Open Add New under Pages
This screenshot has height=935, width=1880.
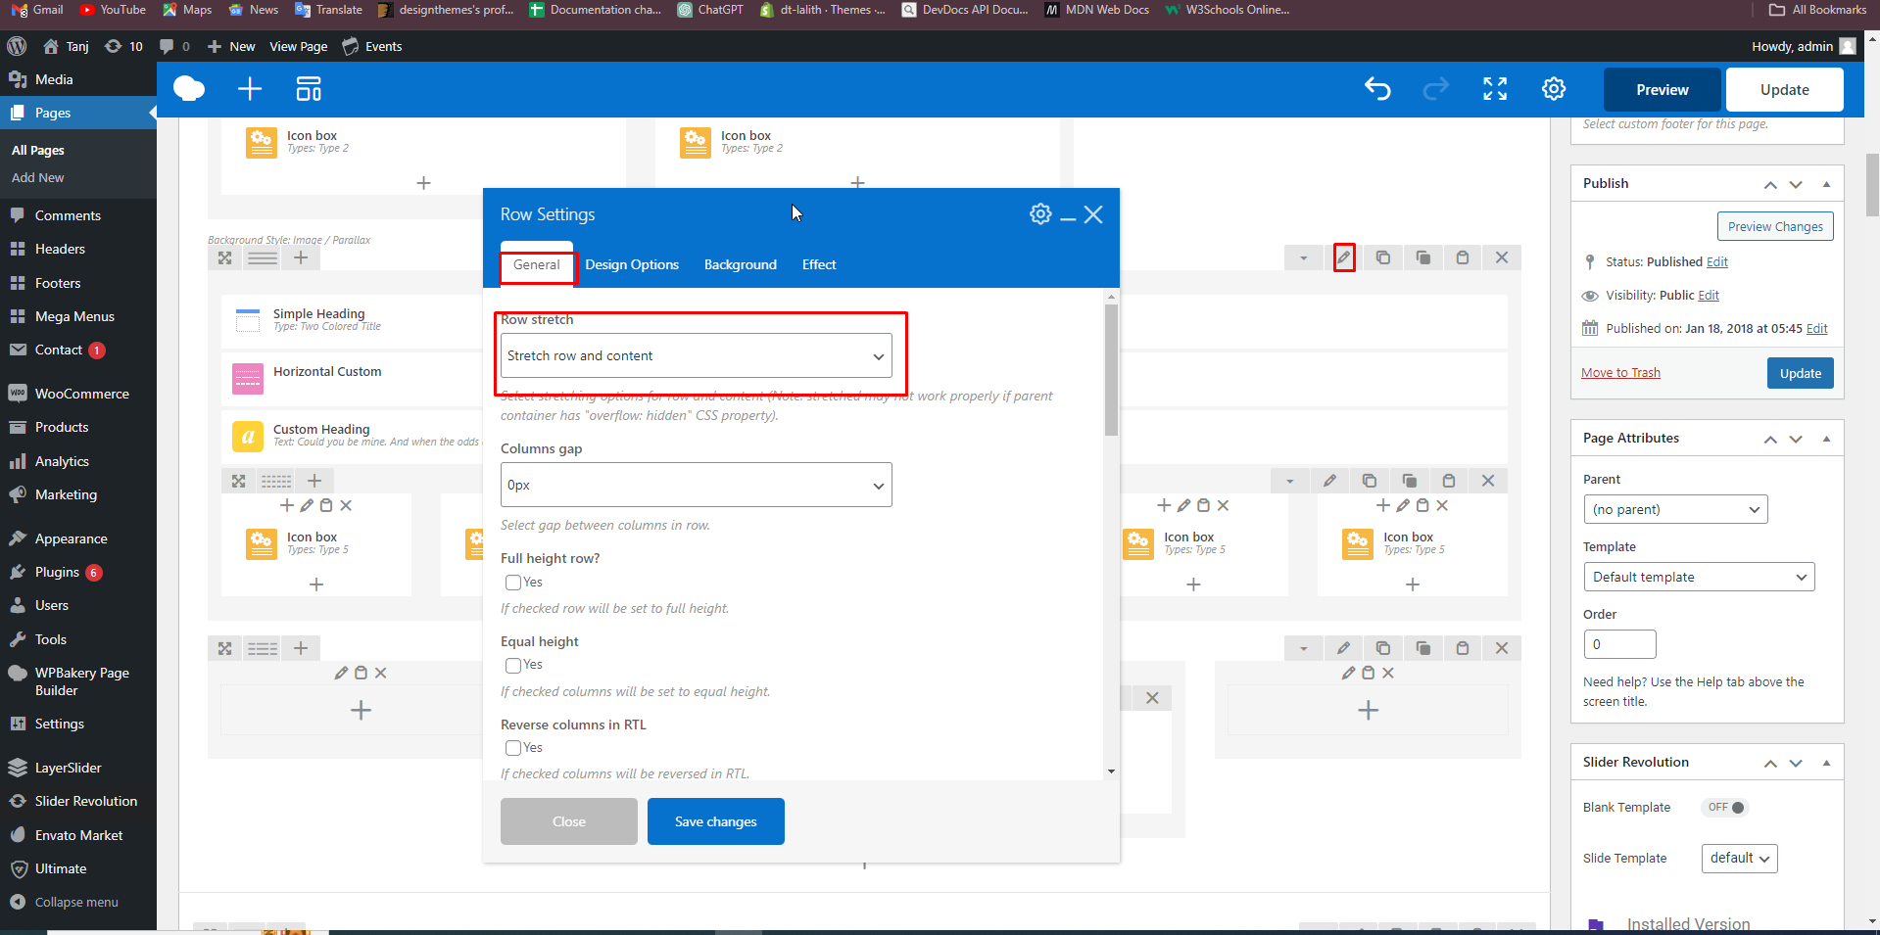(38, 177)
